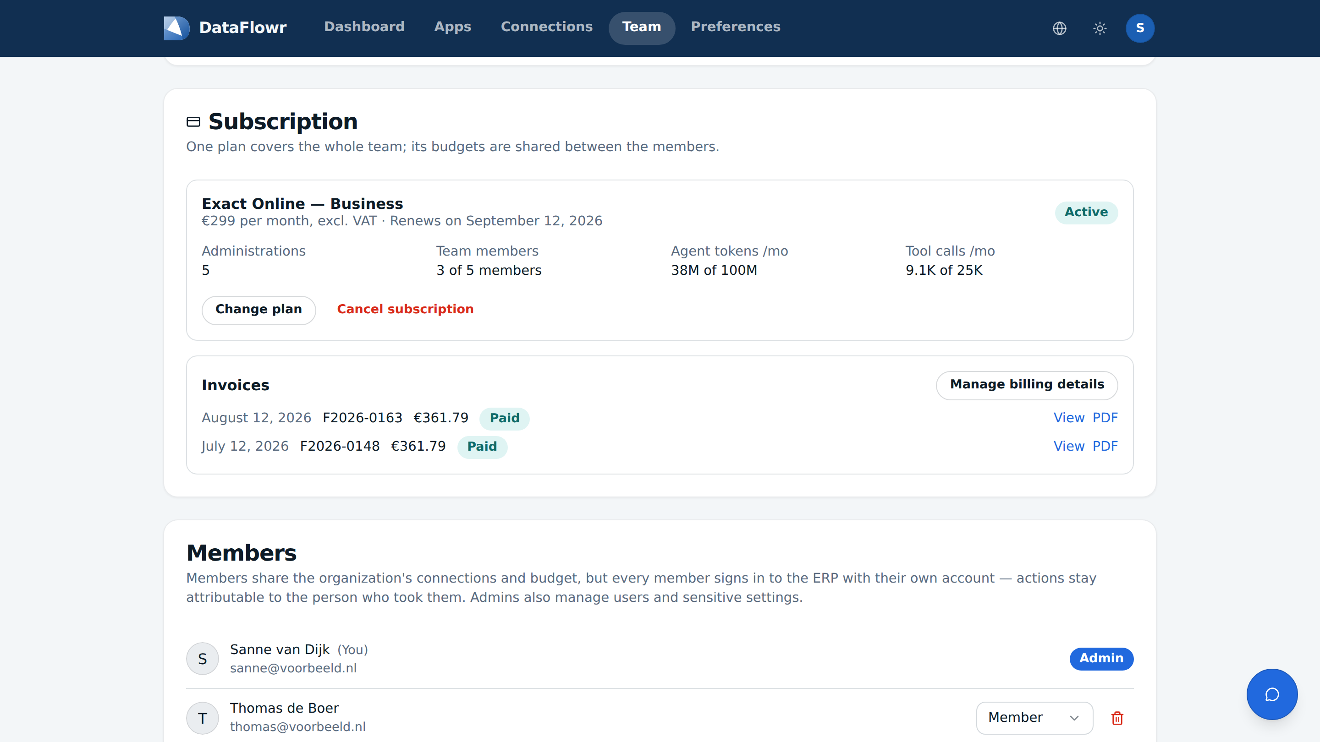Toggle the light/dark theme sun icon
1320x742 pixels.
(1100, 28)
